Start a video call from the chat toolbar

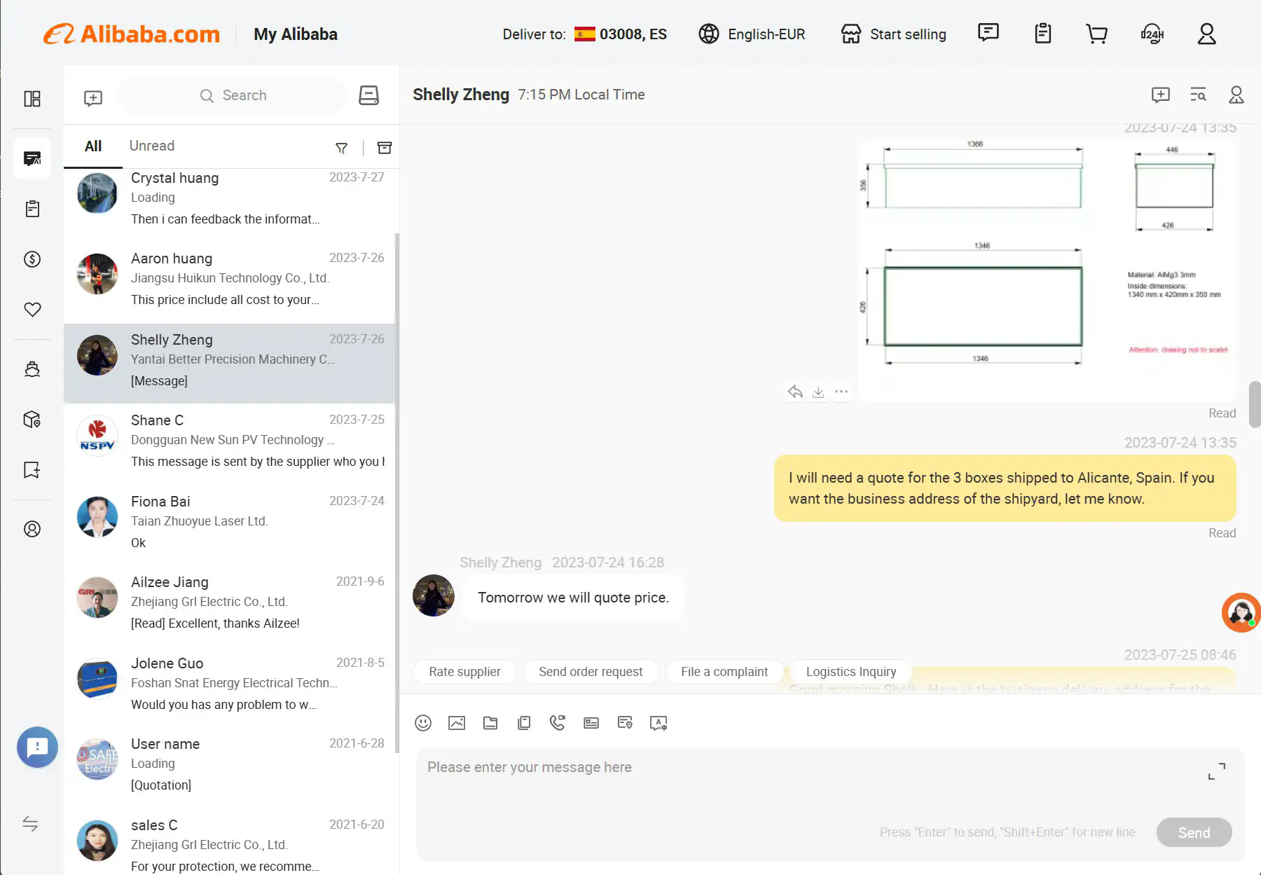pos(558,722)
